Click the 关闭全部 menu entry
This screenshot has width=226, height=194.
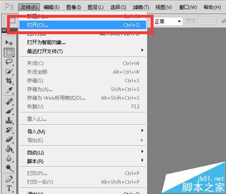83,72
